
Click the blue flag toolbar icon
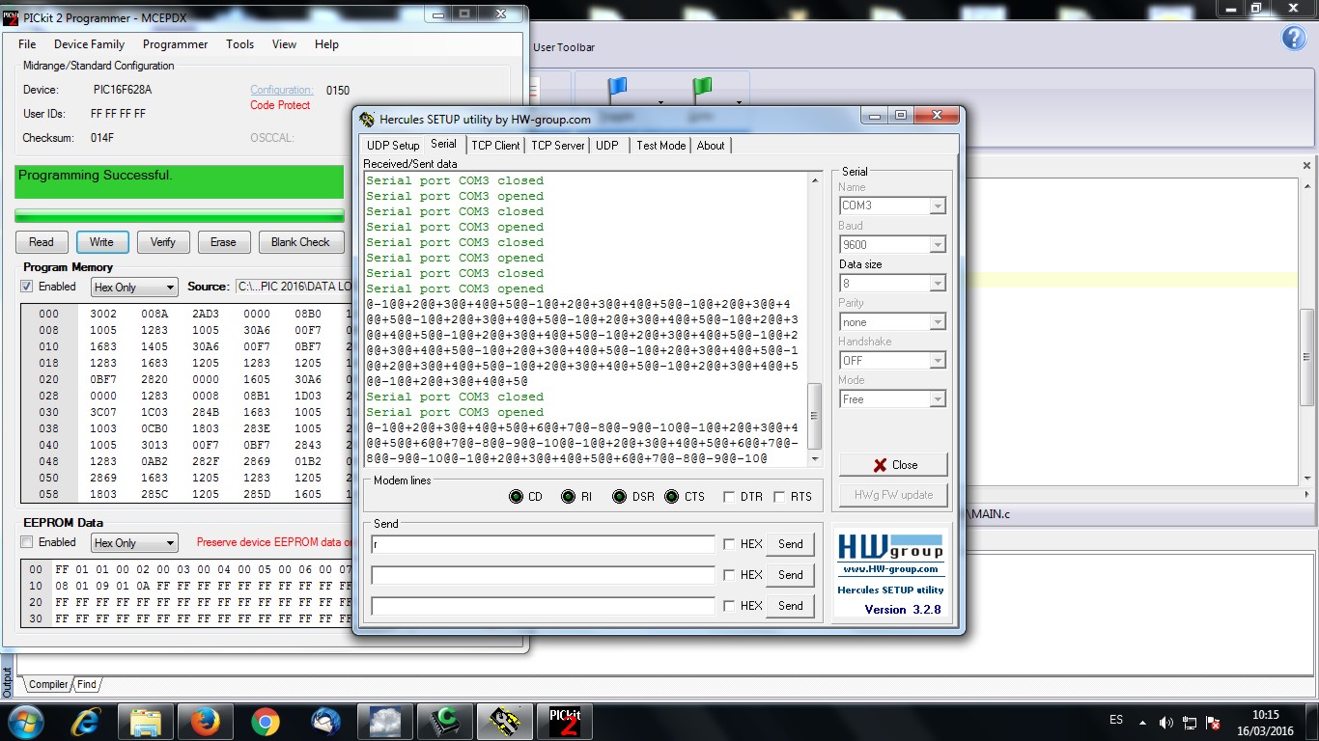tap(617, 89)
